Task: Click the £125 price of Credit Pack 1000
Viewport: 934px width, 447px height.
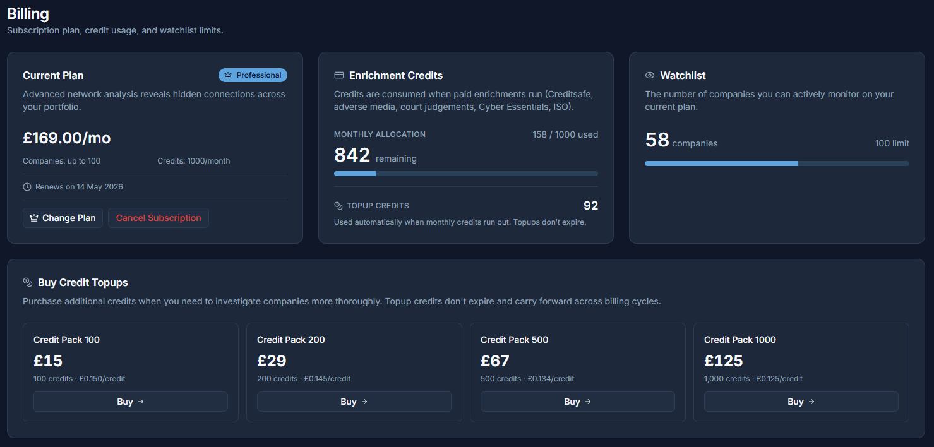Action: click(724, 361)
